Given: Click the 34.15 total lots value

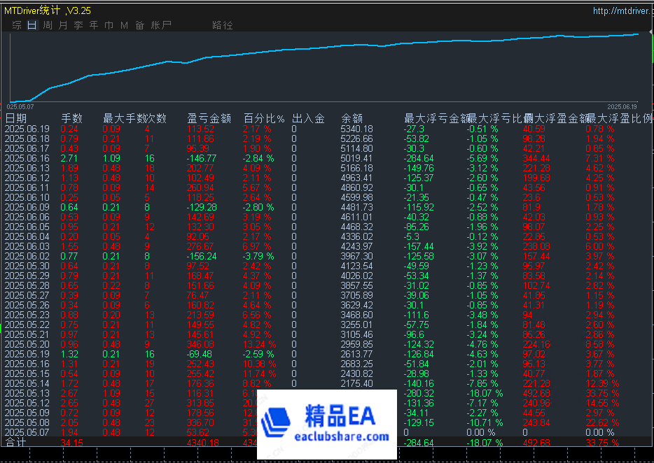Looking at the screenshot, I should pyautogui.click(x=71, y=443).
